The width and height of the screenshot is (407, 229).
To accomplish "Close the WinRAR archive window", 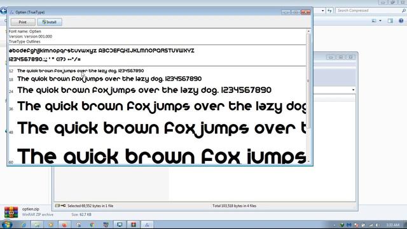I will pyautogui.click(x=350, y=57).
